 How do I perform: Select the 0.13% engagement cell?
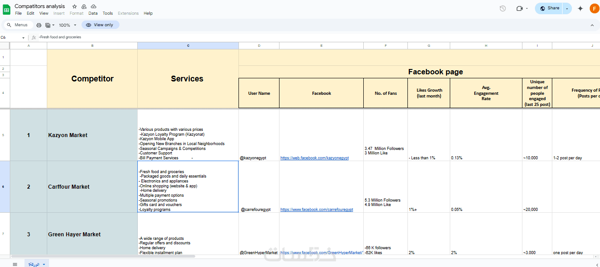pos(486,135)
